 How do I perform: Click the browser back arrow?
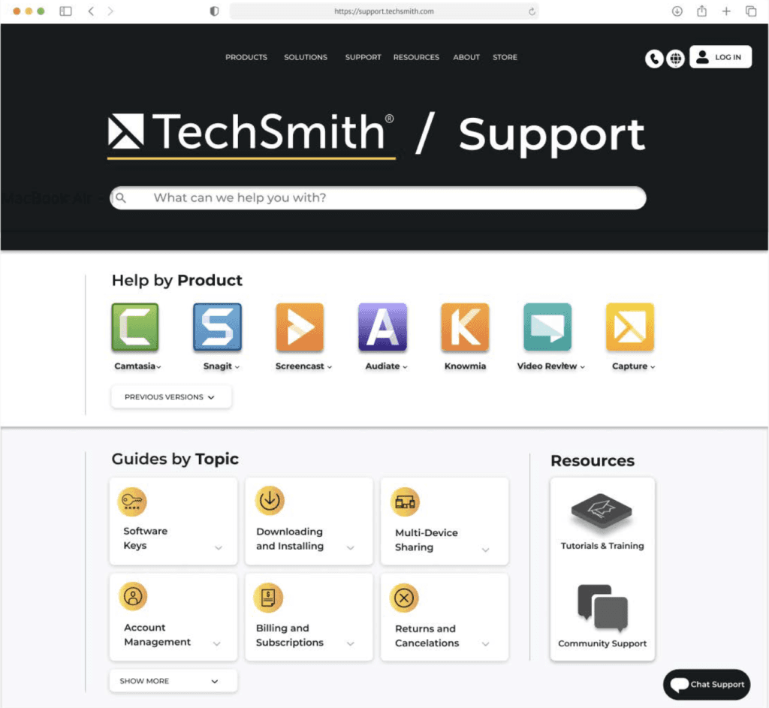[x=91, y=11]
